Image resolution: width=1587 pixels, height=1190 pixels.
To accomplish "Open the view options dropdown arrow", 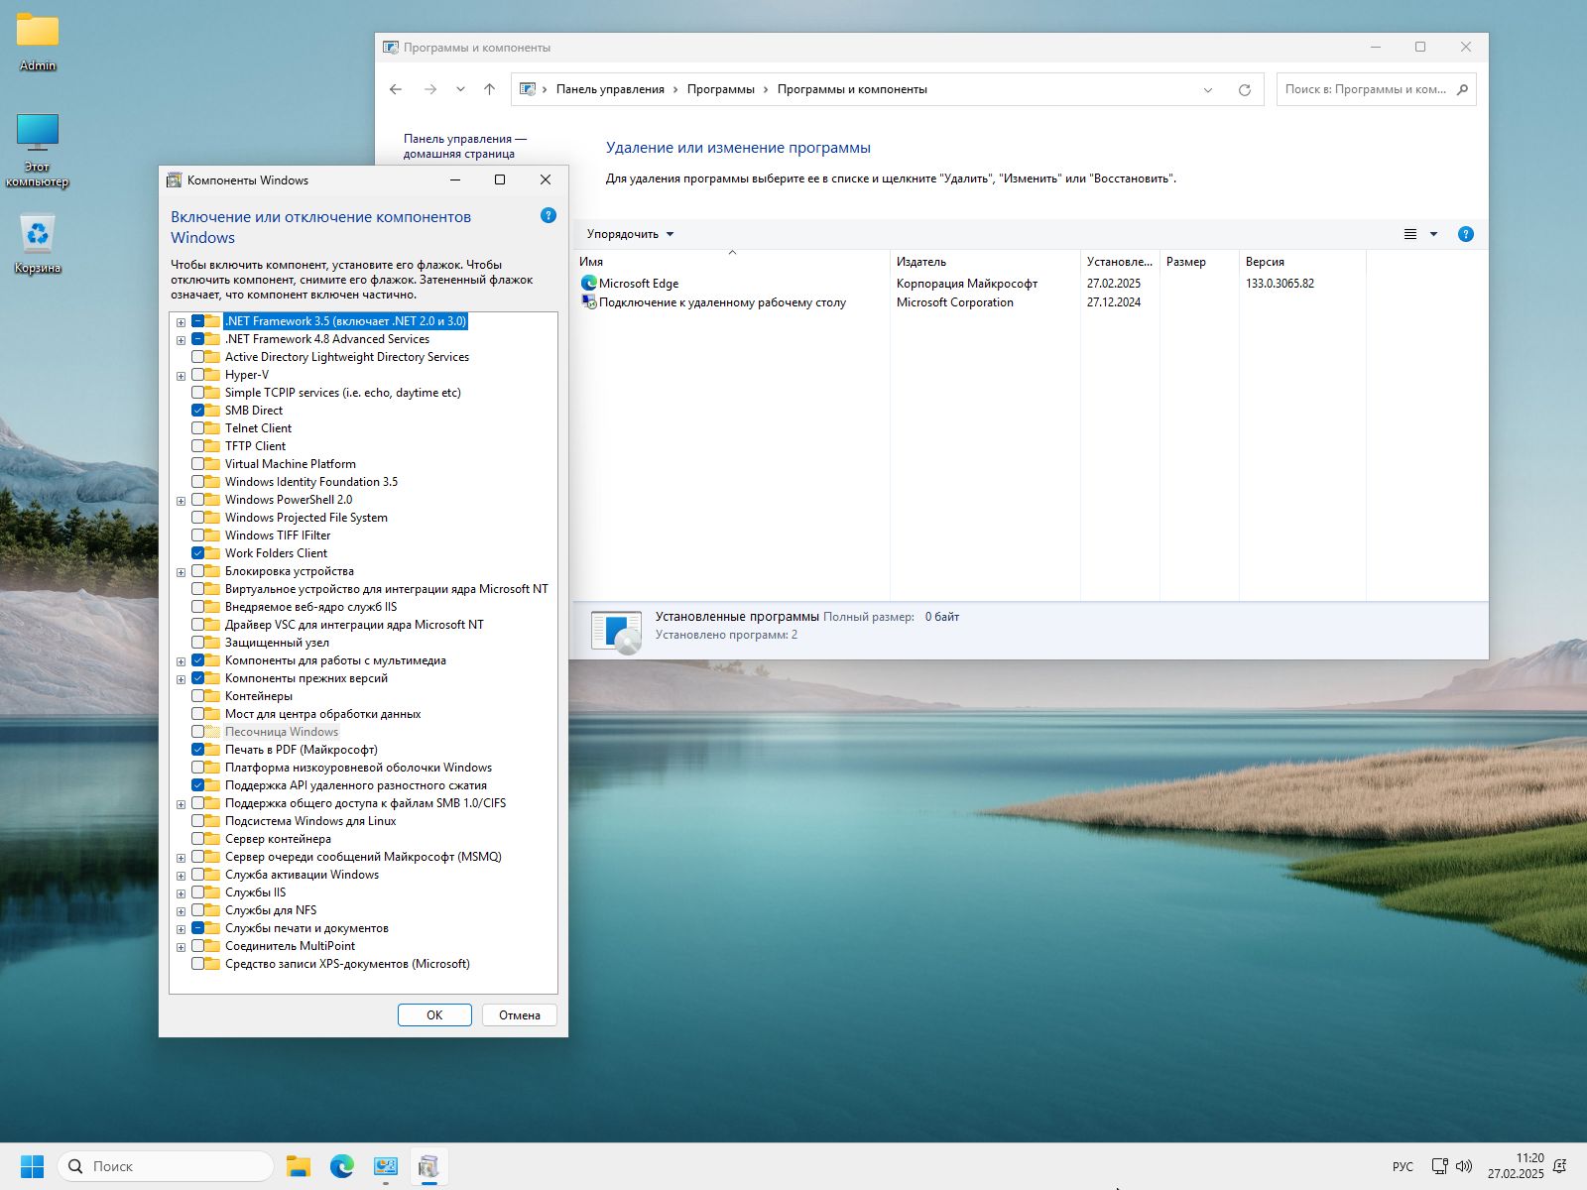I will (x=1433, y=234).
